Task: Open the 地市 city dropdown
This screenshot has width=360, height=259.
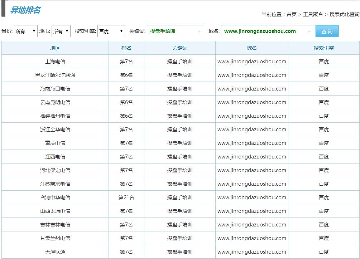Action: point(61,31)
